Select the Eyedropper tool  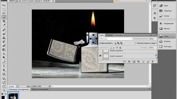pos(4,25)
